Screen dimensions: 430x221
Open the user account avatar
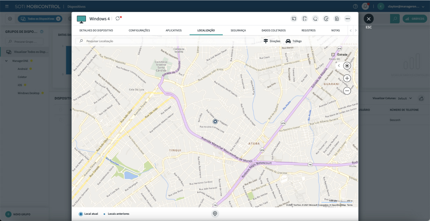click(x=381, y=6)
